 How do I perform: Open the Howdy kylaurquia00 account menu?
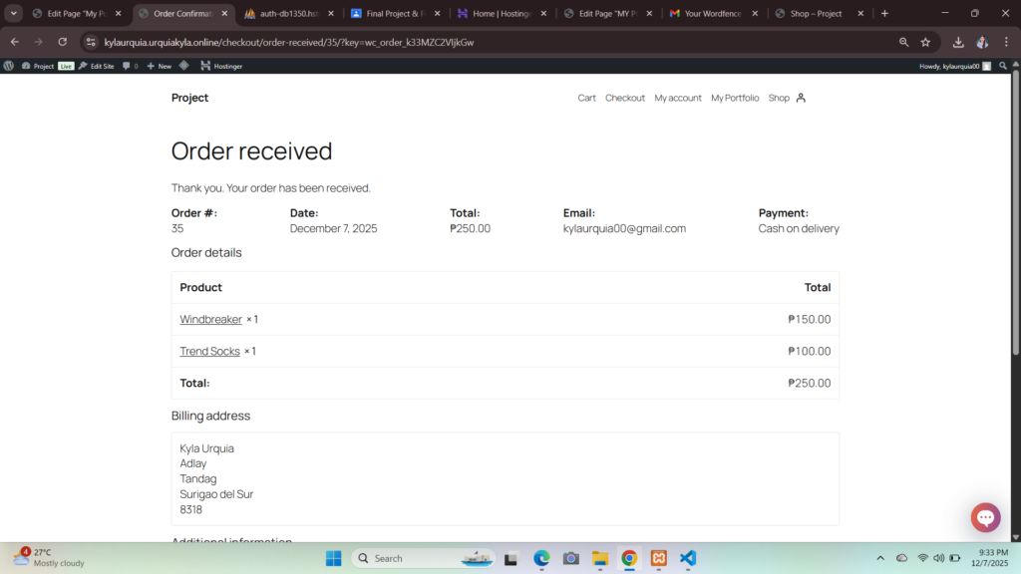(x=954, y=66)
